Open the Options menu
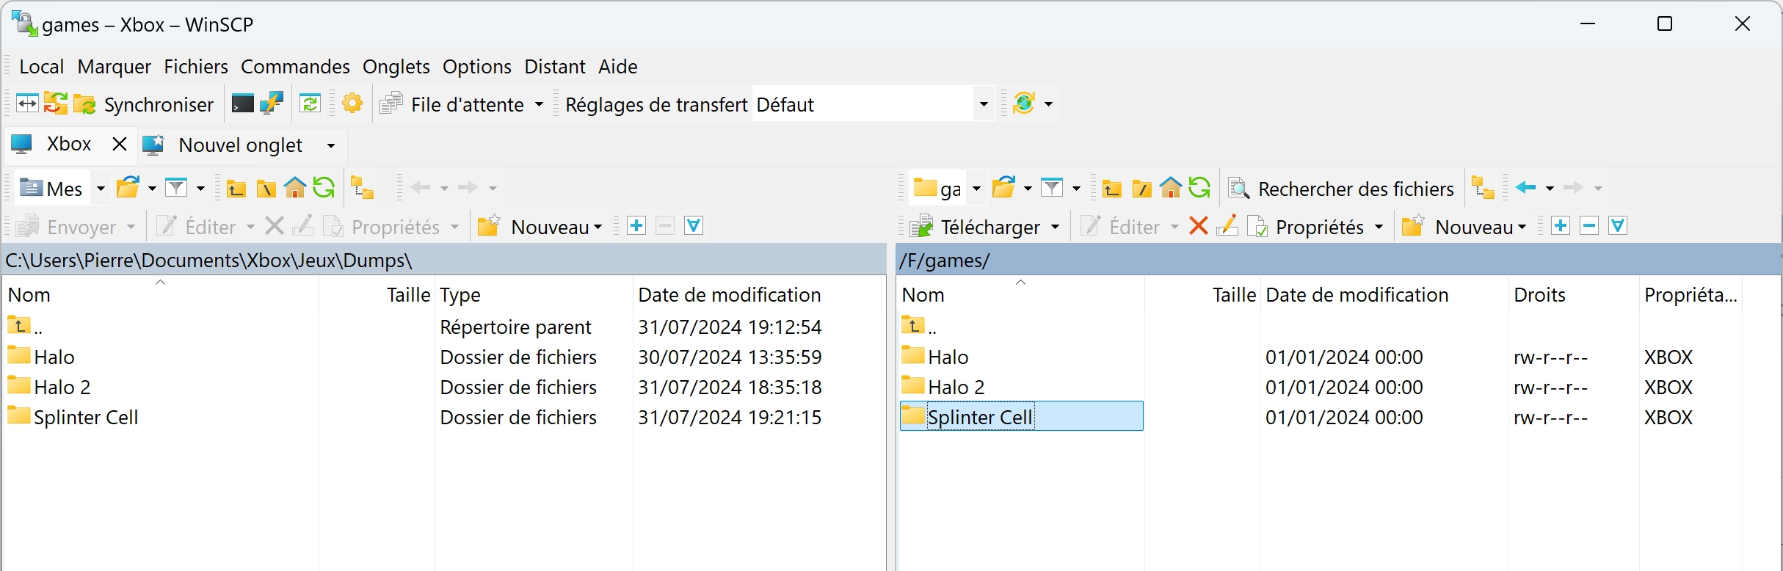Viewport: 1783px width, 571px height. [476, 67]
